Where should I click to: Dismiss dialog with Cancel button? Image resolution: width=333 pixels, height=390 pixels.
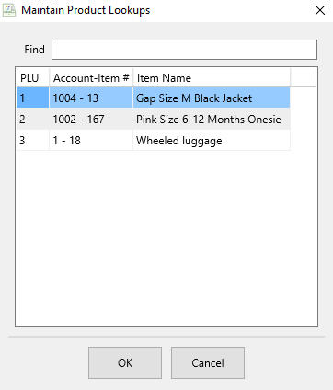click(x=208, y=362)
